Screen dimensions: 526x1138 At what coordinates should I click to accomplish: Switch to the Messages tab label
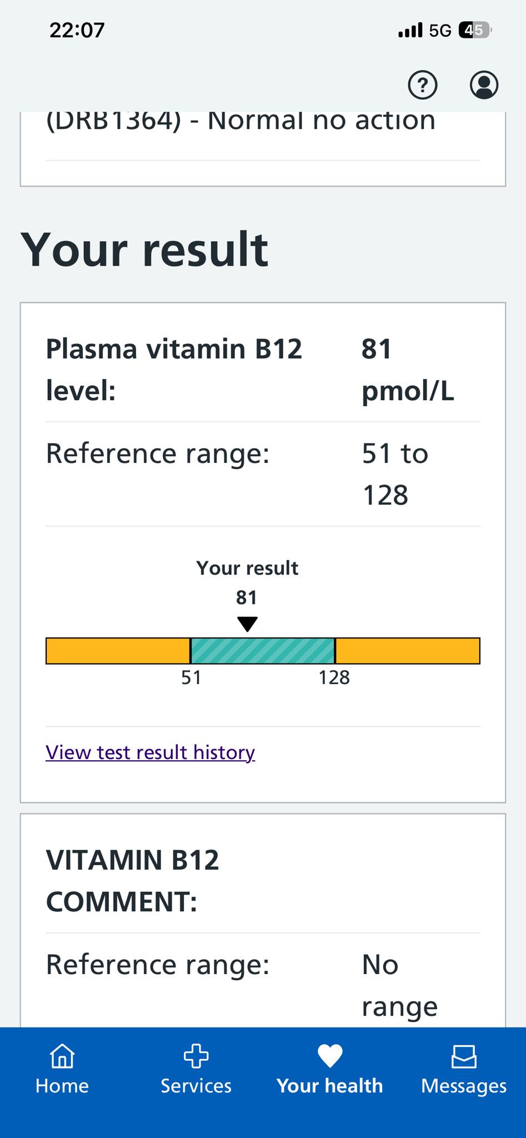464,1086
